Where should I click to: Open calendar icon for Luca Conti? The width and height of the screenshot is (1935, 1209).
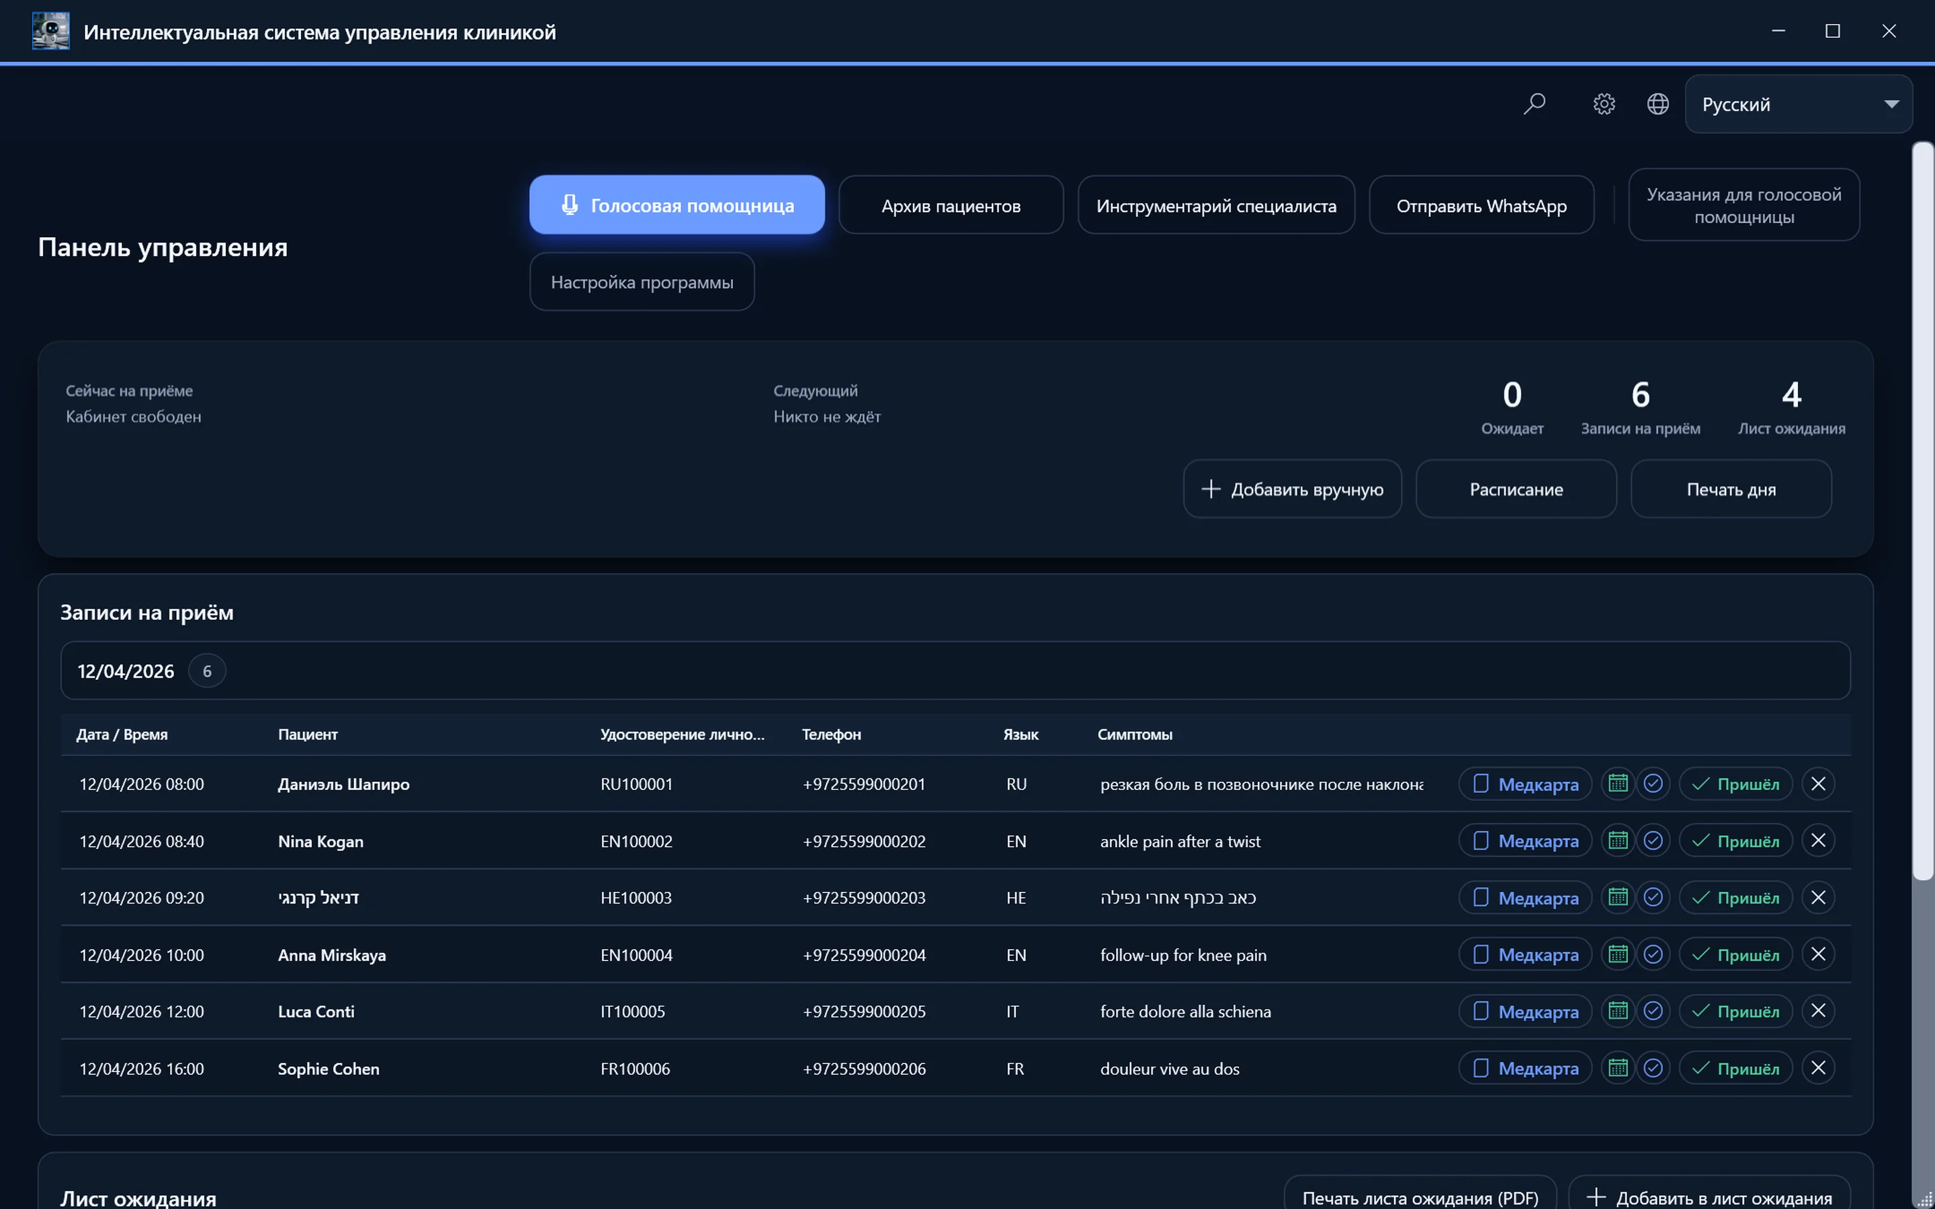[x=1618, y=1011]
